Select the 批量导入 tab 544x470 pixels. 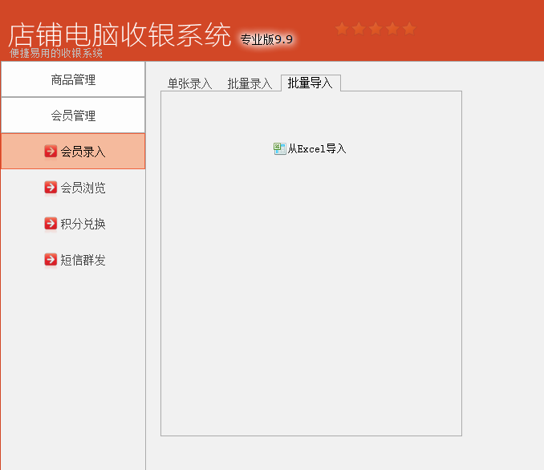(x=311, y=83)
